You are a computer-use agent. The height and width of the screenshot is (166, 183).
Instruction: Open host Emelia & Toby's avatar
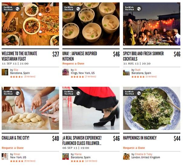126,156
